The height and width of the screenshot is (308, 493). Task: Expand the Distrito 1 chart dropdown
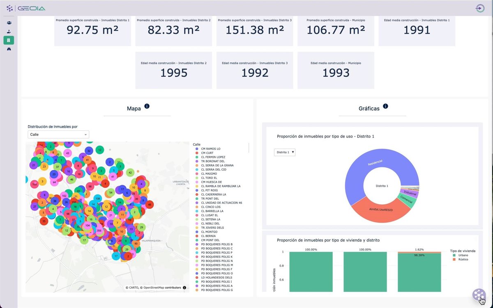point(285,152)
